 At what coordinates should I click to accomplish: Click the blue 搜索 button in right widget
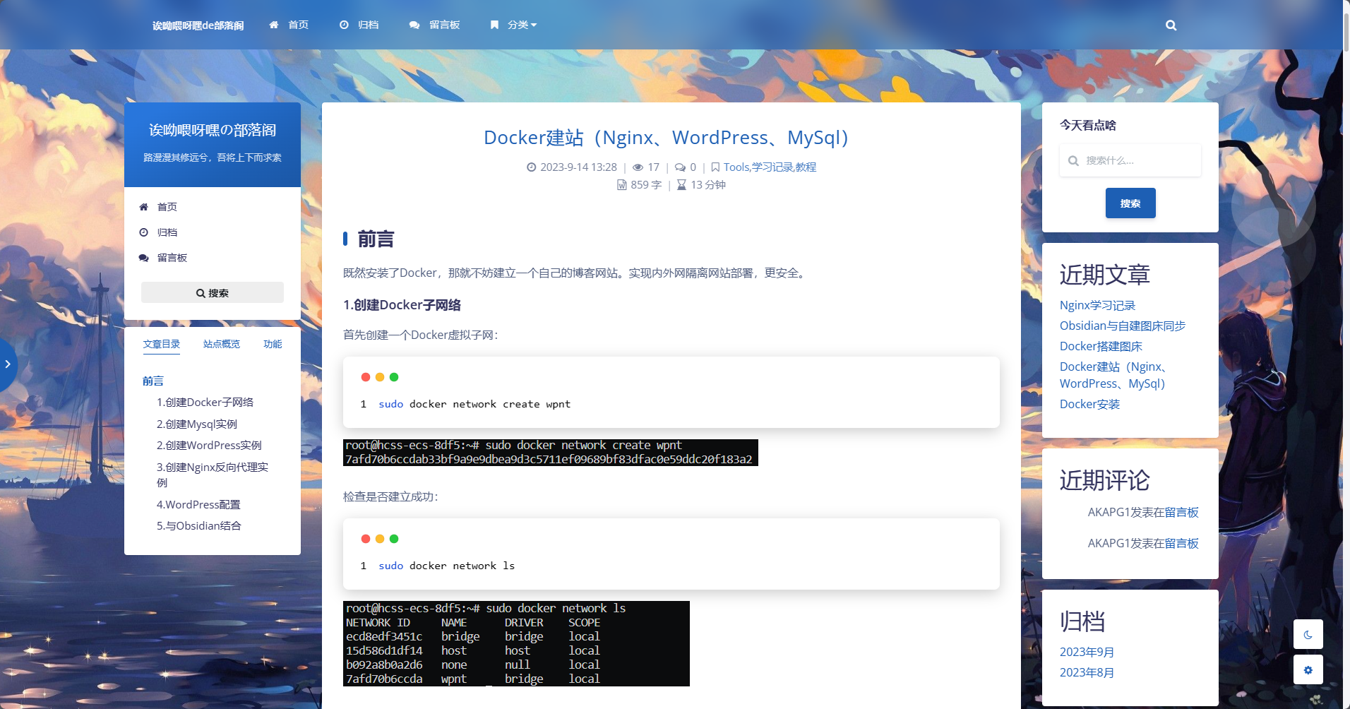[x=1130, y=203]
